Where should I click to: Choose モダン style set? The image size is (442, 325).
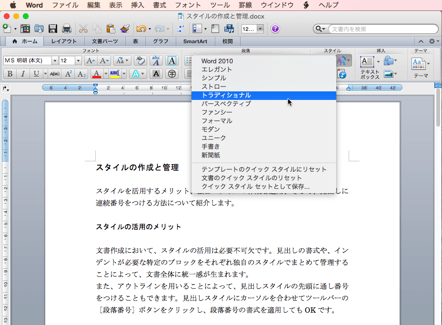[263, 129]
